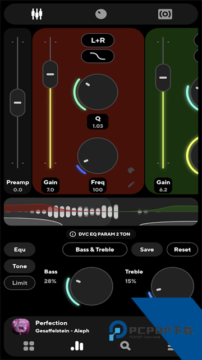The image size is (202, 360).
Task: Click the Save button
Action: [x=147, y=250]
